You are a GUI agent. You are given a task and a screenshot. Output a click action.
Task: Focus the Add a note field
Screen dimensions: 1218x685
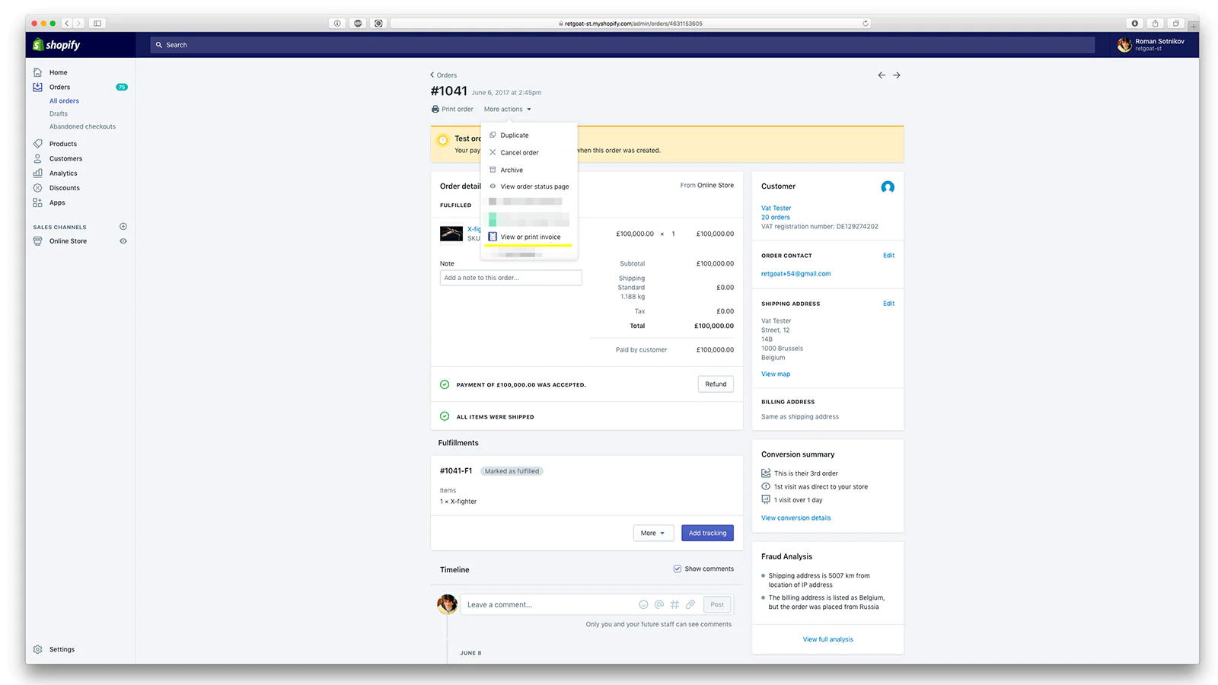click(x=511, y=278)
